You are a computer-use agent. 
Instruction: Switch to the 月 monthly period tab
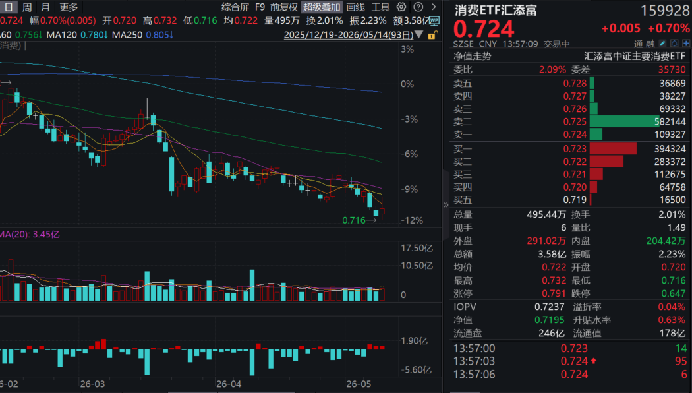[45, 7]
